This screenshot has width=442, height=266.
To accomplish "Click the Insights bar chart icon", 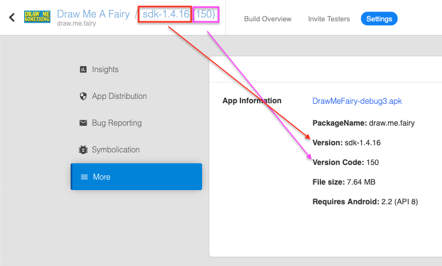I will coord(83,69).
